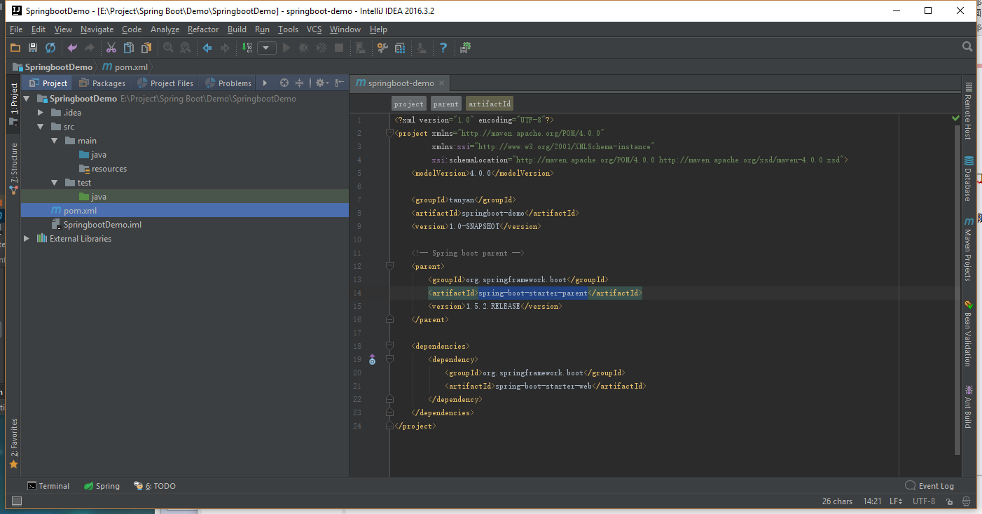
Task: Switch to the Problems view tab
Action: point(228,83)
